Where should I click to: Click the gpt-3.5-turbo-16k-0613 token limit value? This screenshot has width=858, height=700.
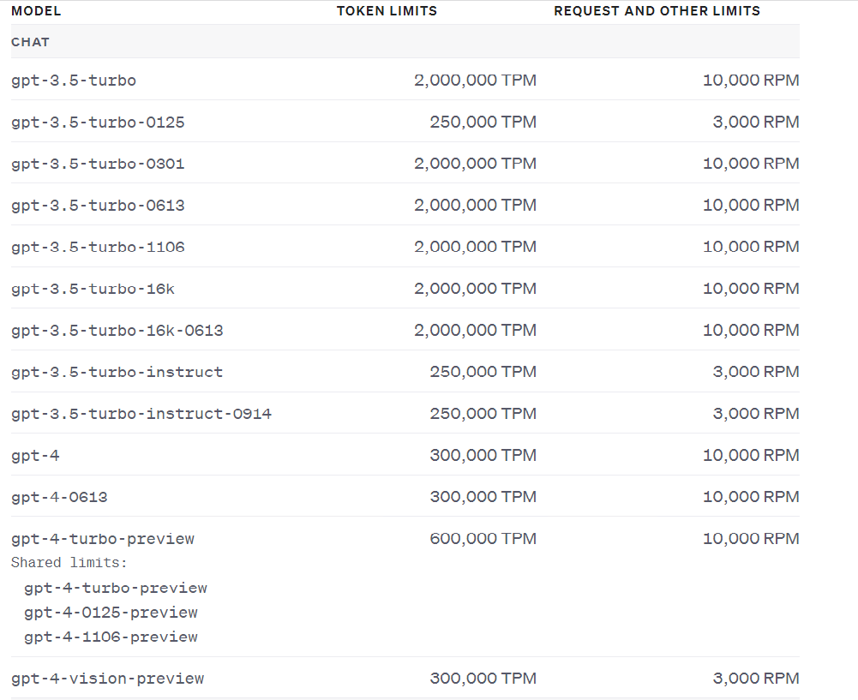pyautogui.click(x=475, y=330)
